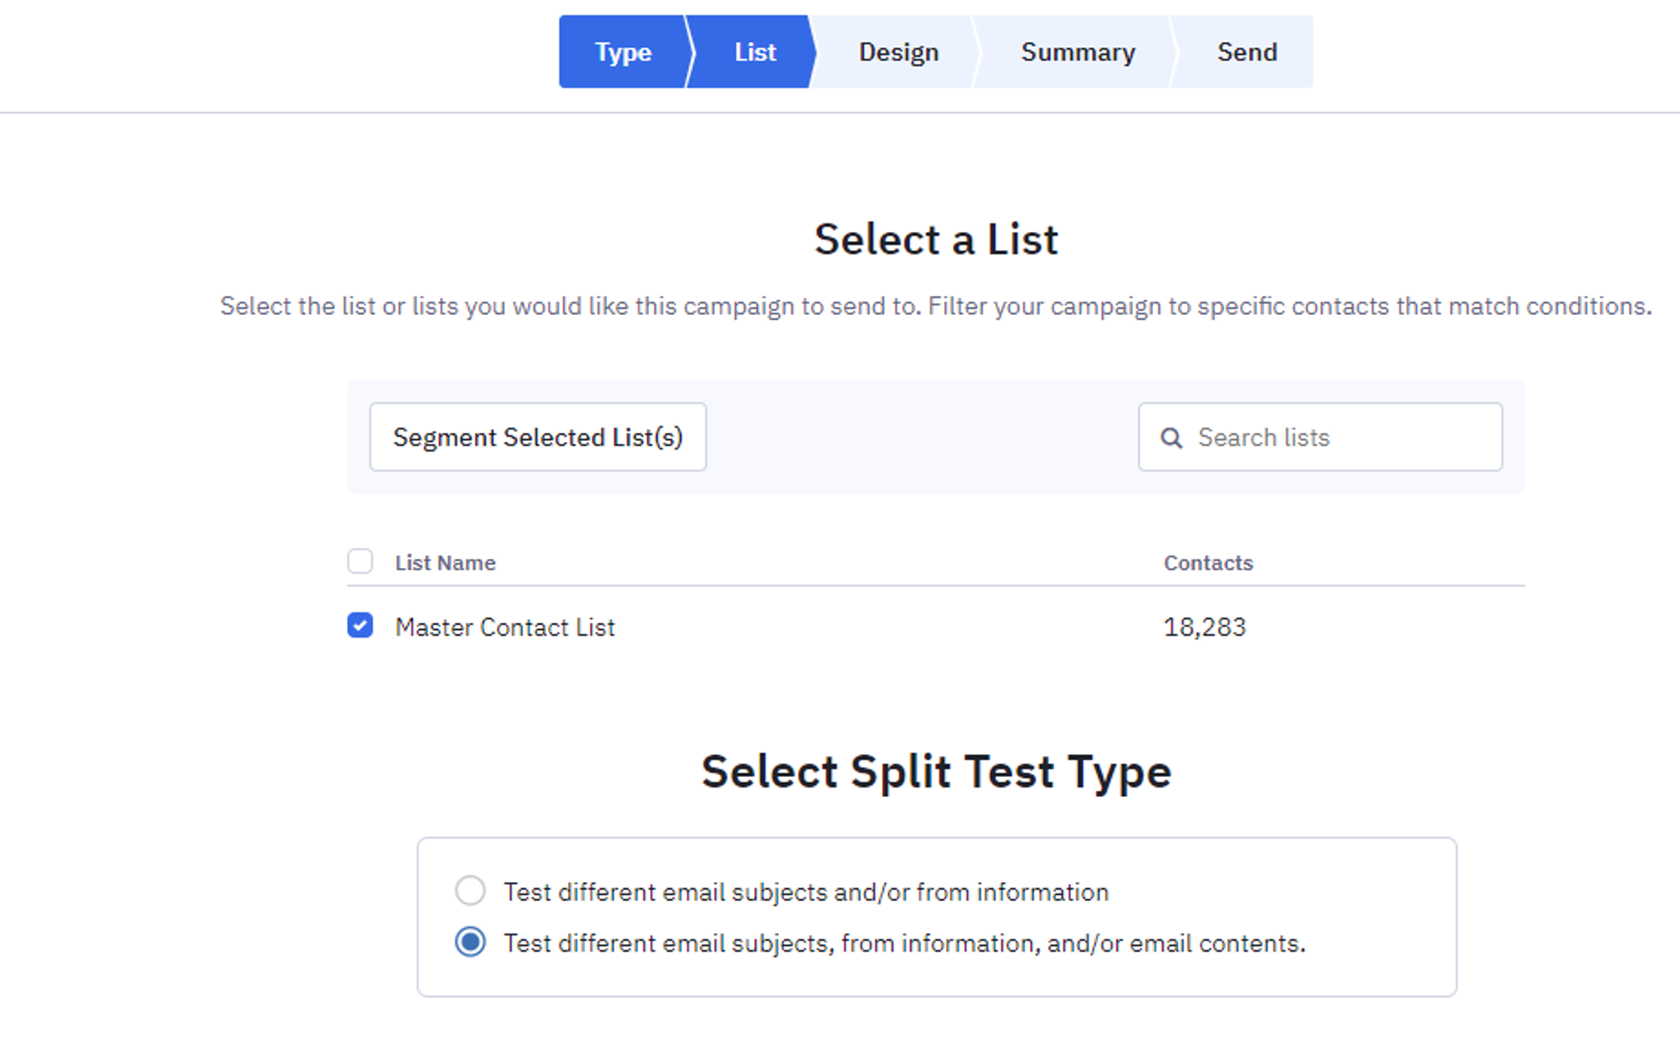Select testing email subjects and/or from information
Viewport: 1680px width, 1050px height.
click(x=470, y=891)
